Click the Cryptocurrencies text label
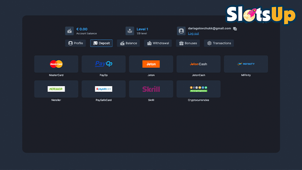The image size is (302, 170). (x=199, y=100)
